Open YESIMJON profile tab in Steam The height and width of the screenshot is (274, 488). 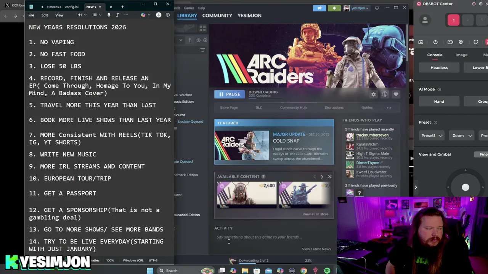coord(249,16)
